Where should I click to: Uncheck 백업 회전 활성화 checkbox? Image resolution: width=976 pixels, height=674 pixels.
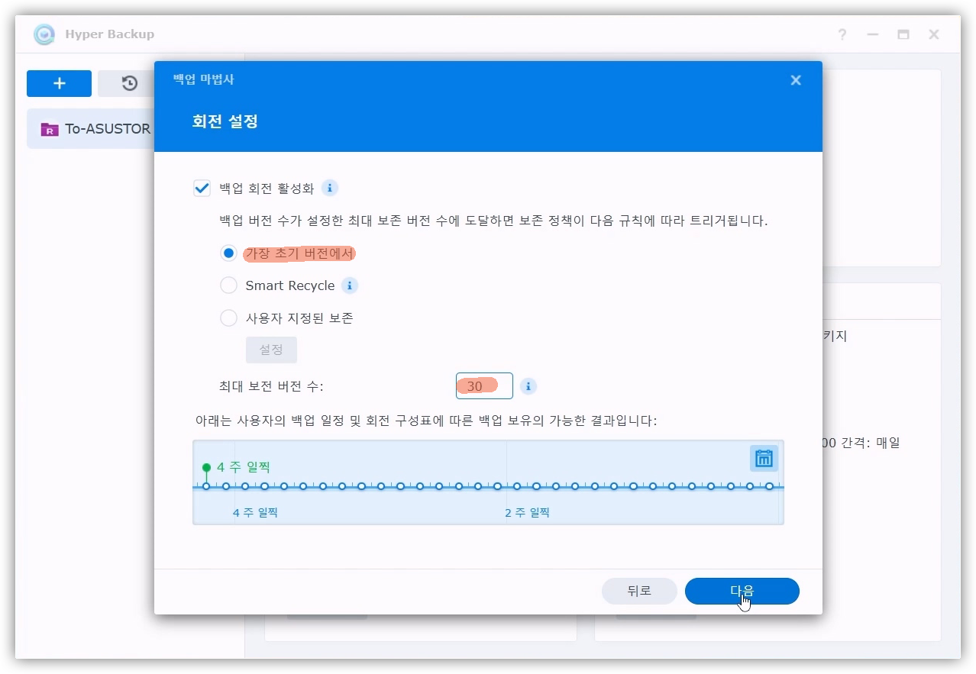point(202,189)
